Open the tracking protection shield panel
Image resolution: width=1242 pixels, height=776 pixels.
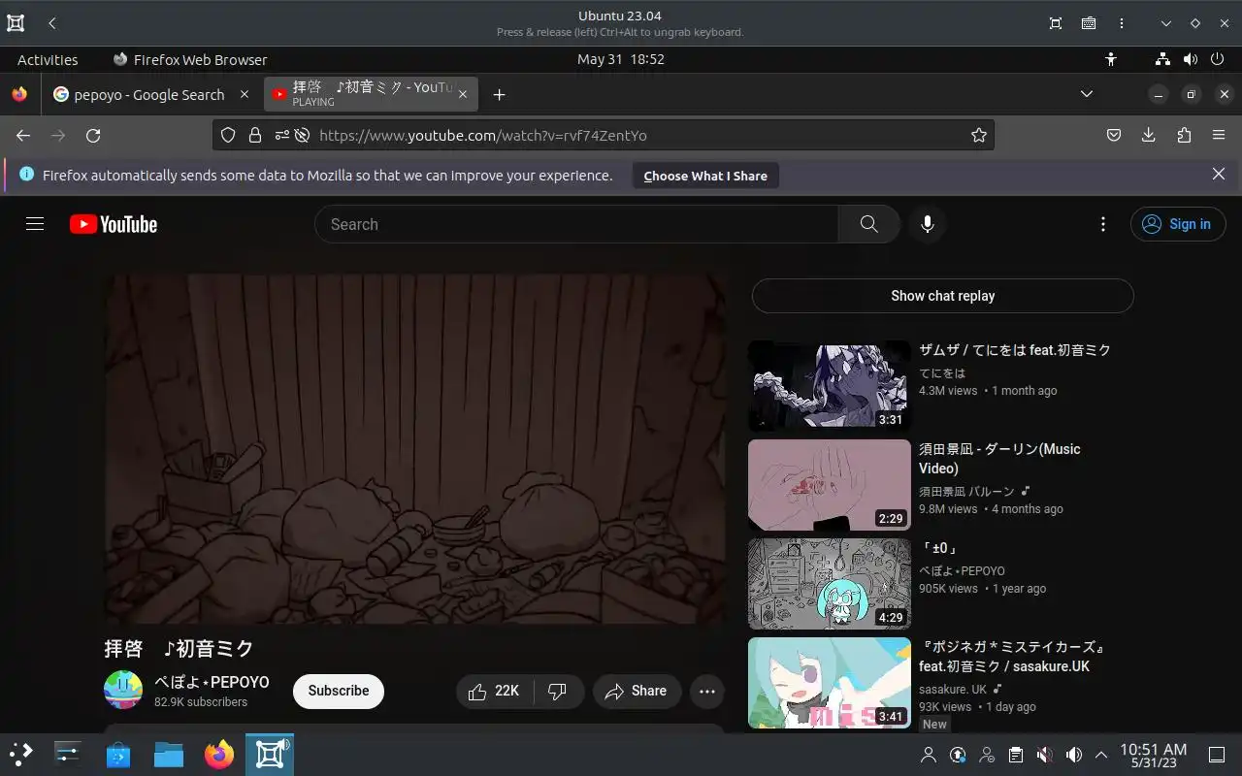(228, 136)
